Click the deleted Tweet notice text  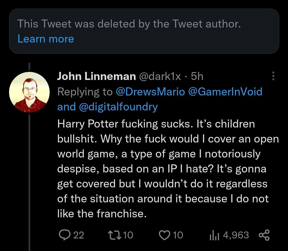tap(129, 24)
